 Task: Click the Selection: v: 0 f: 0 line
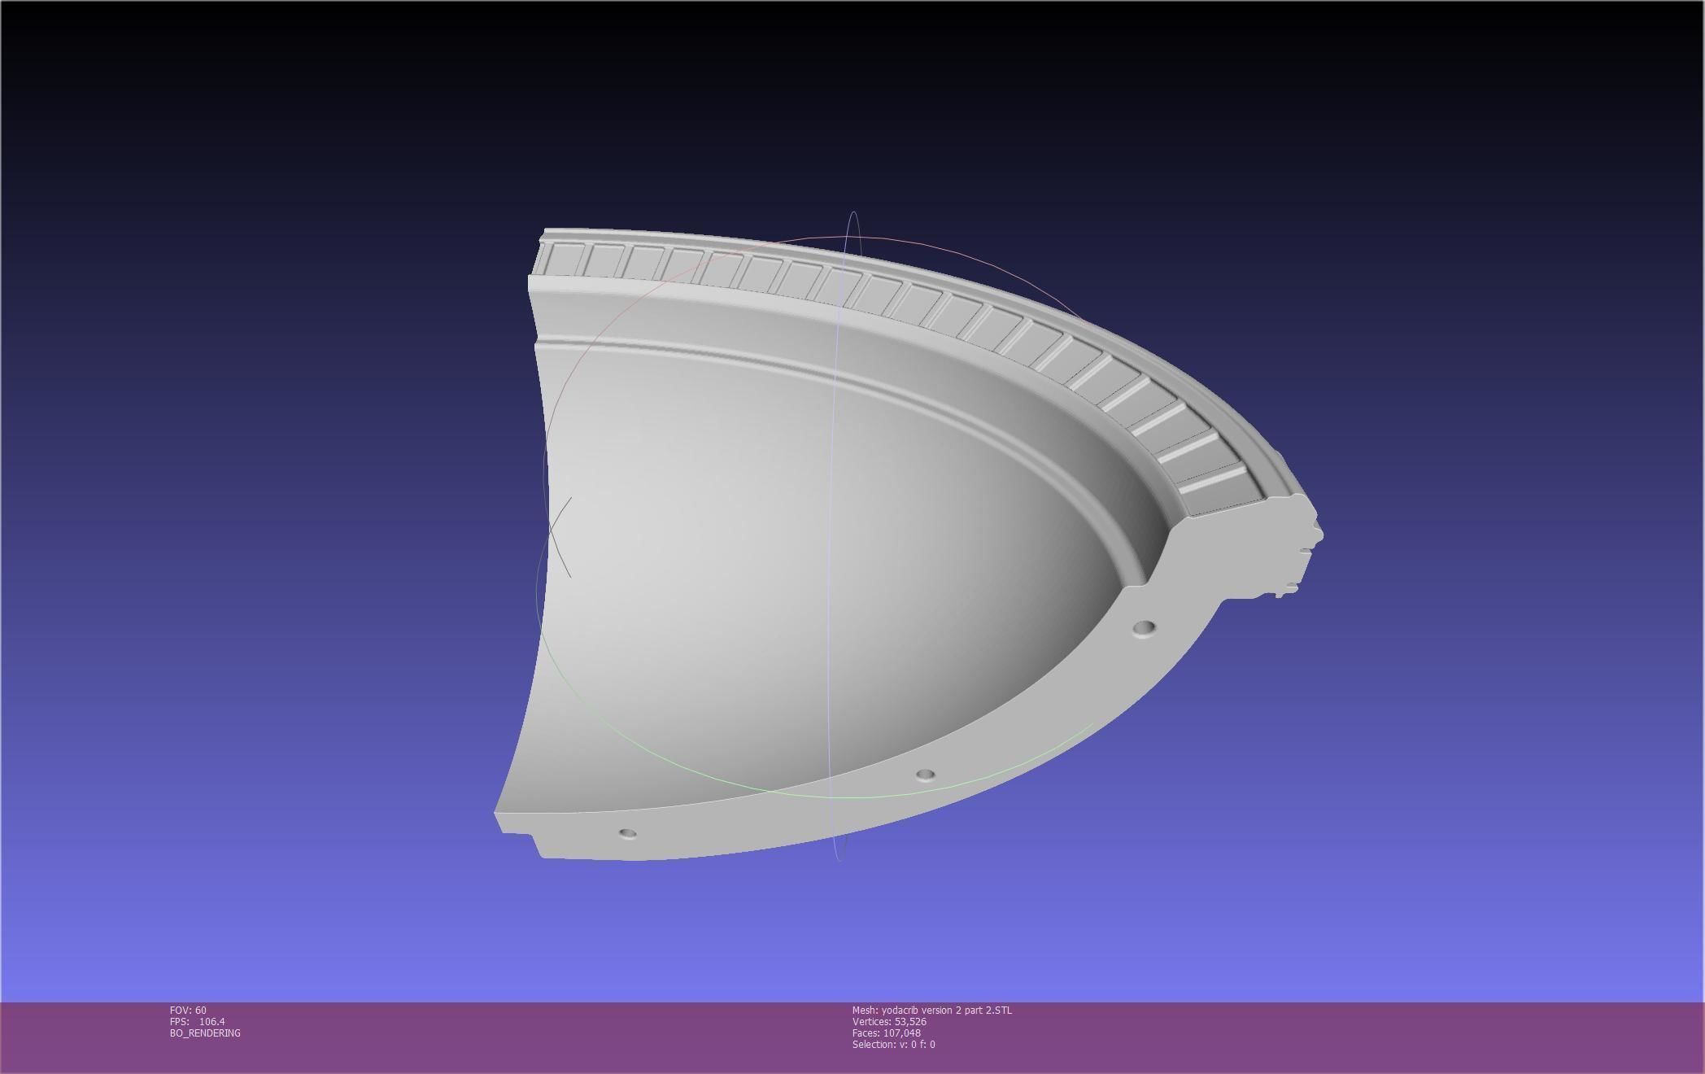893,1044
